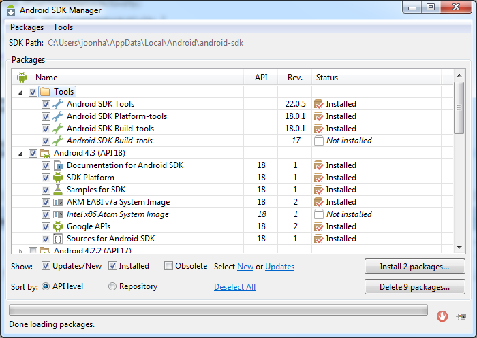Toggle the Updates/New checkbox
The width and height of the screenshot is (477, 338).
tap(46, 266)
